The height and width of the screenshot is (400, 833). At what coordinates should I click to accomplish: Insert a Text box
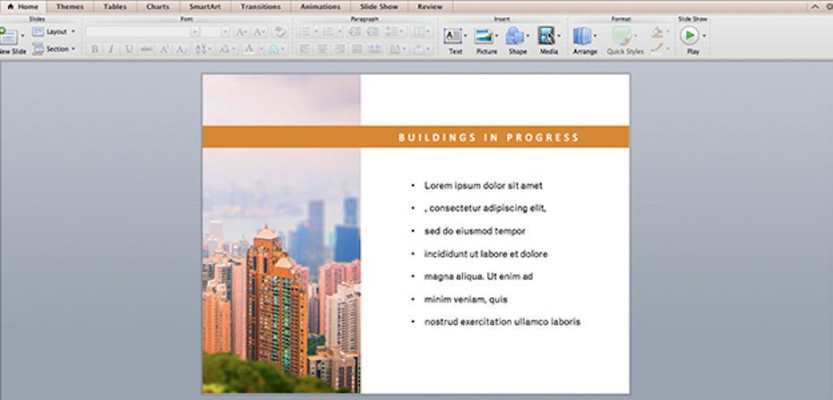point(452,36)
